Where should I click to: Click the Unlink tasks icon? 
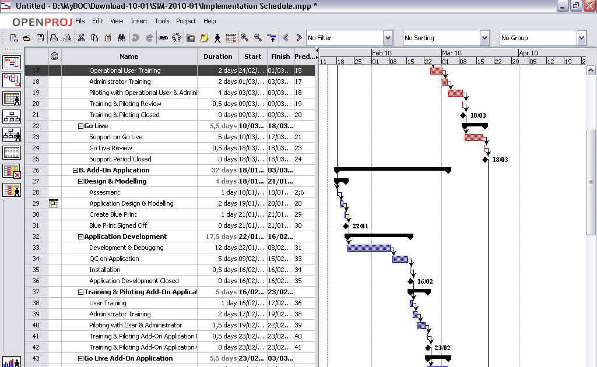177,38
